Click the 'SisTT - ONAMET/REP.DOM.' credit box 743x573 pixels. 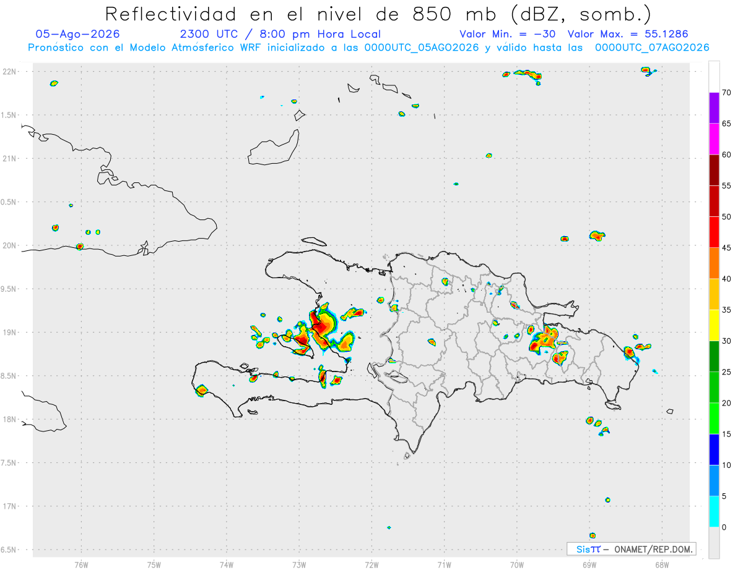pos(631,549)
